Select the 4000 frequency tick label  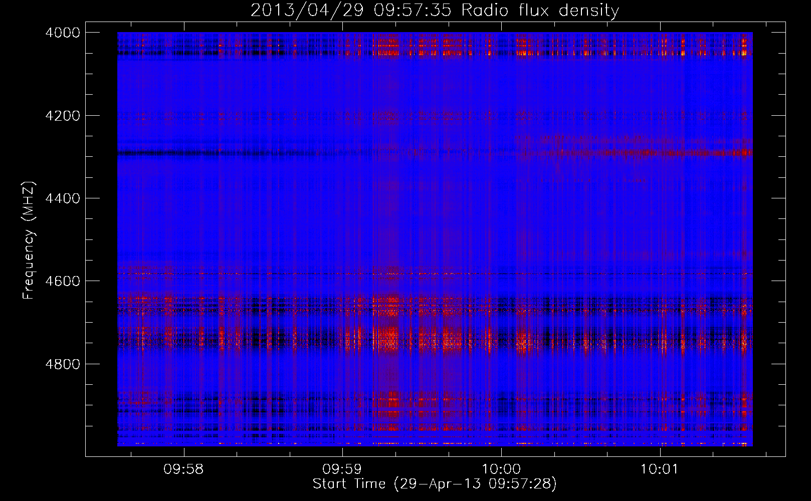click(63, 33)
